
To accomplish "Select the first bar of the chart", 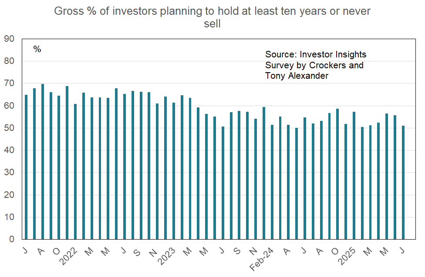I will coord(26,167).
